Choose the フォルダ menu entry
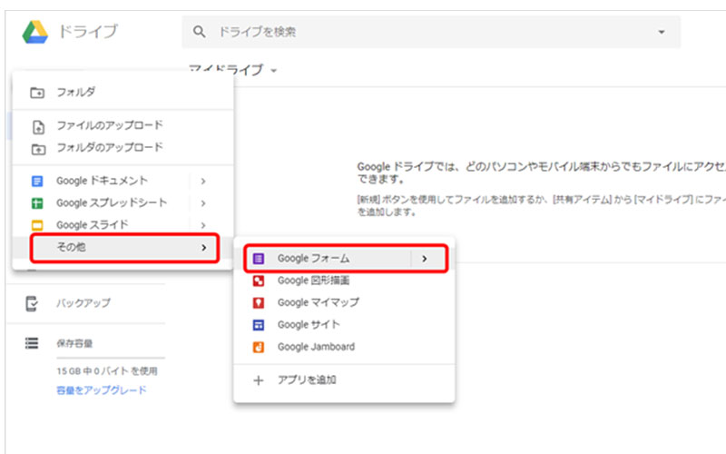This screenshot has width=726, height=454. [76, 92]
